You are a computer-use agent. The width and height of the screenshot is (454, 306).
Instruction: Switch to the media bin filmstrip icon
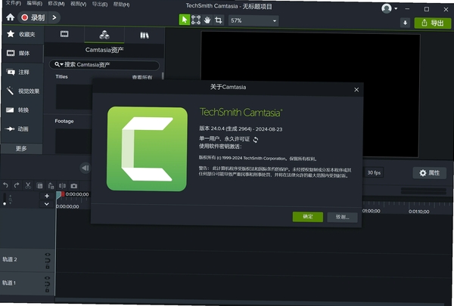tap(64, 34)
